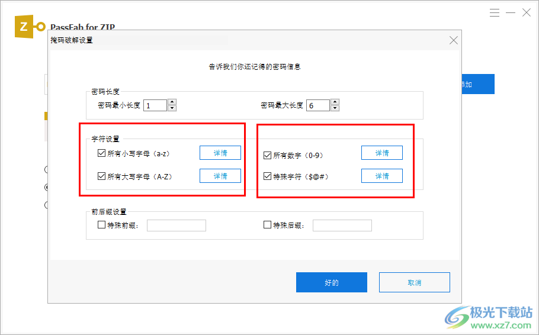Toggle the 所有小写字母 (a-z) checkbox
This screenshot has height=335, width=539.
pos(101,153)
